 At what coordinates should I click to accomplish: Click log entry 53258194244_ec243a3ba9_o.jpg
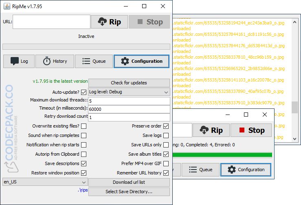tap(228, 23)
